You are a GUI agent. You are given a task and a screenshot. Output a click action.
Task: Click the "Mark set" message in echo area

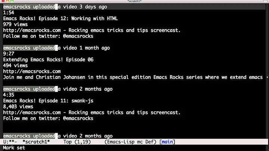14,148
